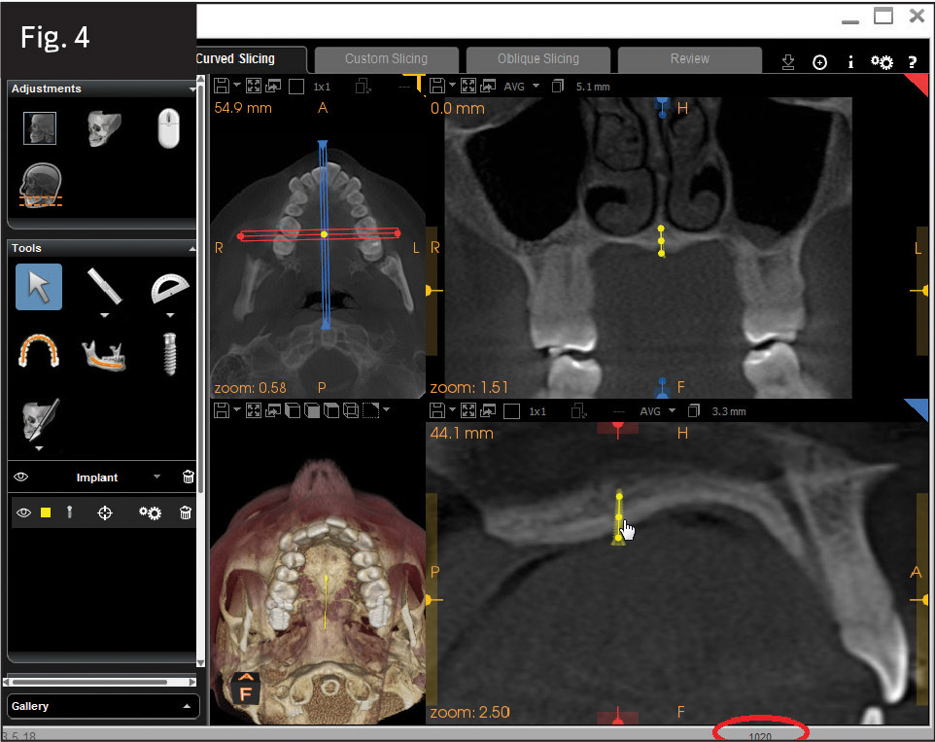Screen dimensions: 935x742
Task: Open the skull sculpting tool
Action: click(x=39, y=416)
